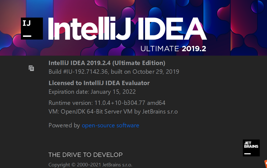Click 'Licensed to IntelliJ IDEA Evaluator' text

[99, 83]
